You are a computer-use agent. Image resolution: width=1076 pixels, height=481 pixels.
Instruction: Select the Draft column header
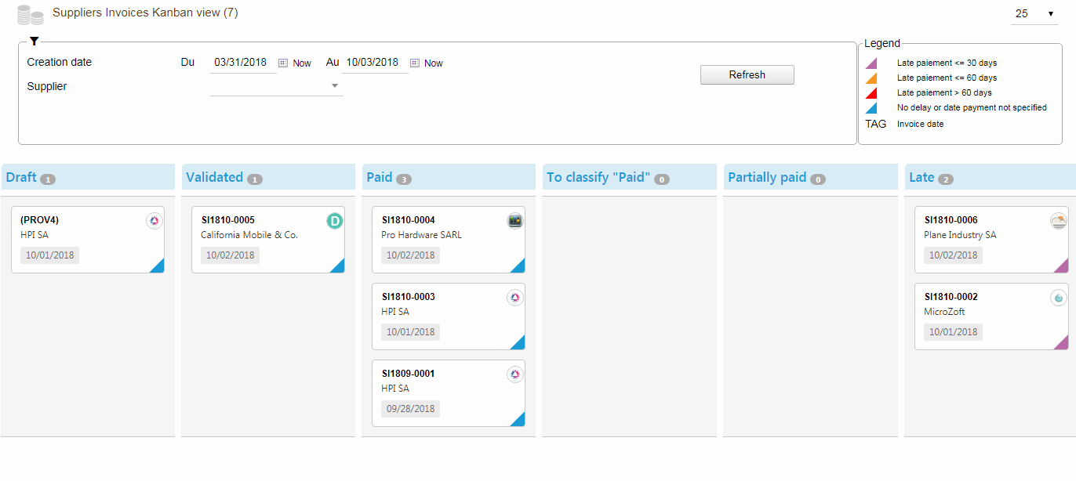(x=21, y=177)
